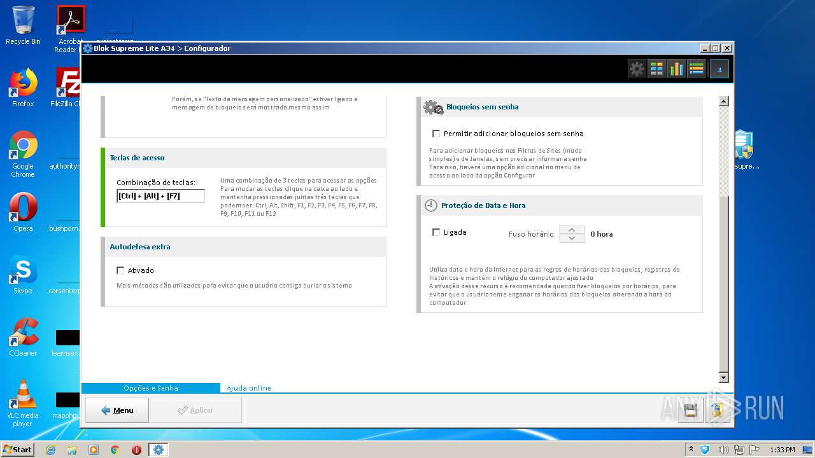Open the colored grid view toolbar icon

pos(656,69)
